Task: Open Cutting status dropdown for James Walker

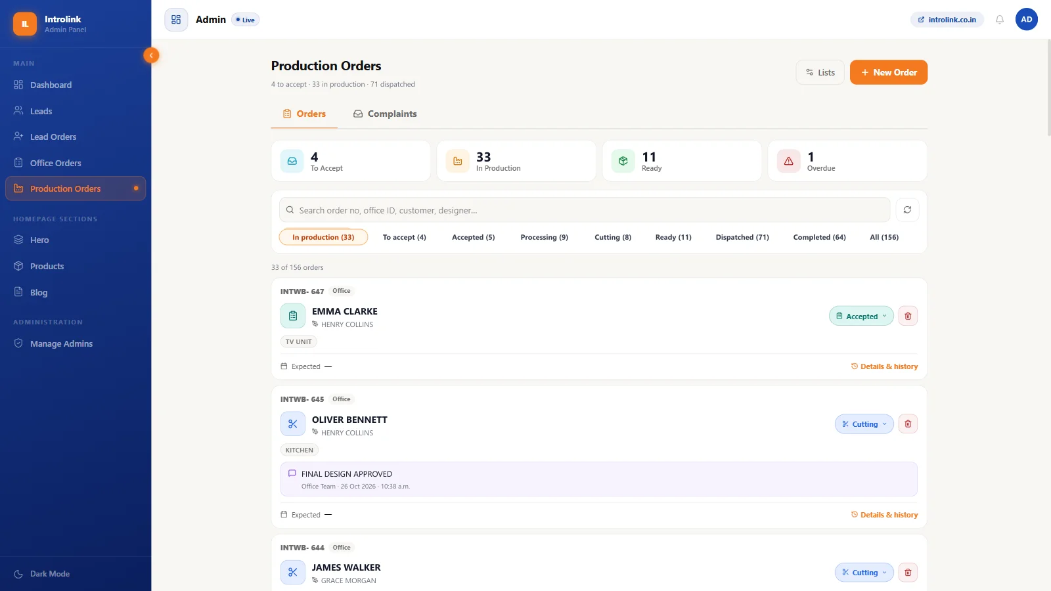Action: coord(864,573)
